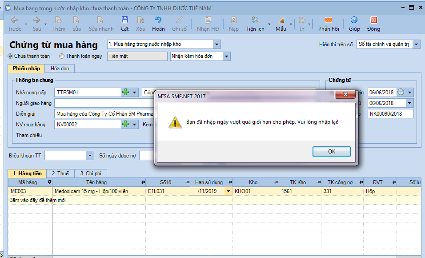Click OK in warning dialog
This screenshot has width=425, height=258.
(332, 151)
